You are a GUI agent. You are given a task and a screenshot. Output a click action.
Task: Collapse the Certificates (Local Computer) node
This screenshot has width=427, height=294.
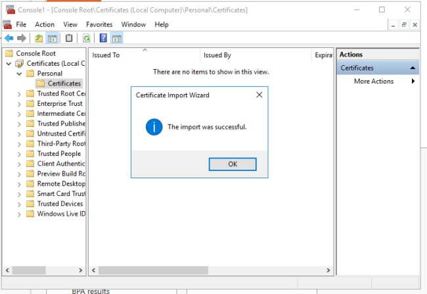click(9, 64)
